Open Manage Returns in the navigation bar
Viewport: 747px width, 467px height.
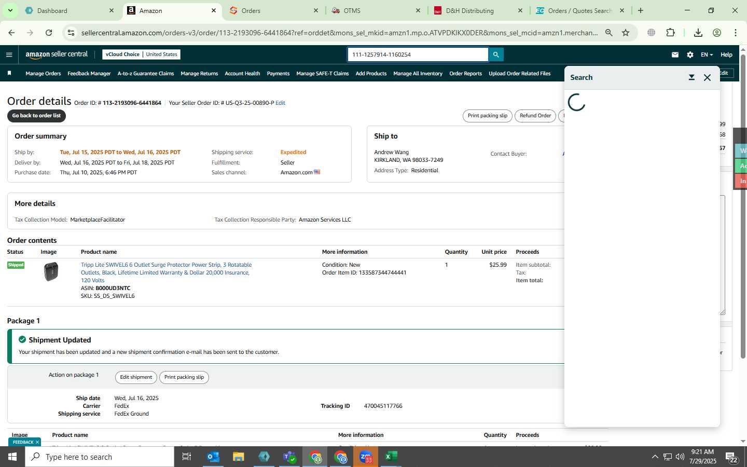point(199,74)
